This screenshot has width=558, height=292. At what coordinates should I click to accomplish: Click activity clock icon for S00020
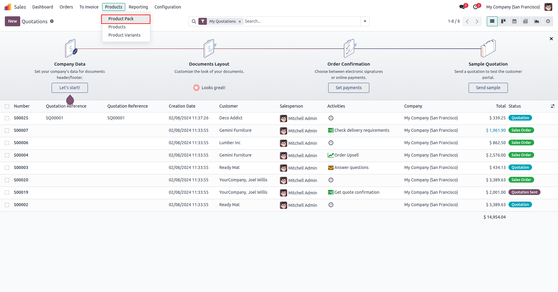coord(331,180)
